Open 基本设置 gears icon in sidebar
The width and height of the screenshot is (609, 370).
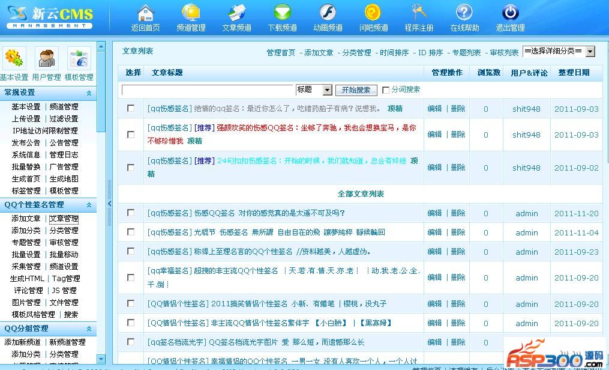pos(14,58)
